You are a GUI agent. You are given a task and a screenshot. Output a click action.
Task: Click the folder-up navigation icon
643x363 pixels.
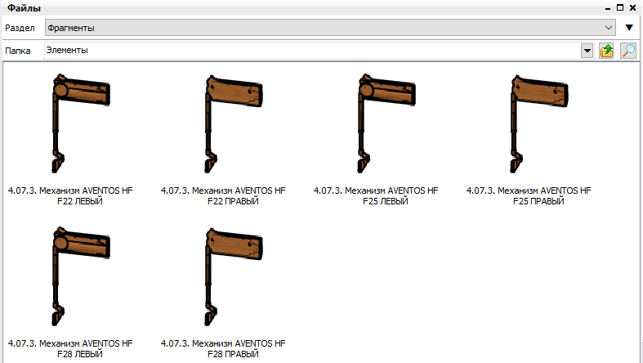tap(606, 51)
